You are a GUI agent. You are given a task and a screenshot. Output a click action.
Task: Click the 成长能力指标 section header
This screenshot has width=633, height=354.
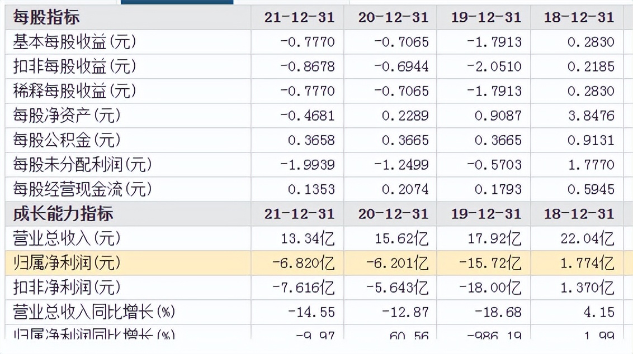point(63,214)
